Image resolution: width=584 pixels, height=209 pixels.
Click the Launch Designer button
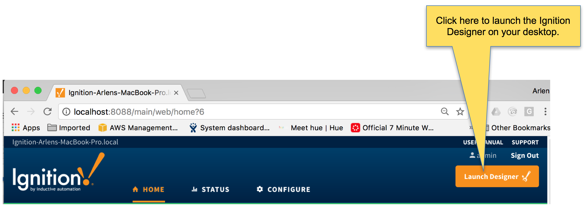pyautogui.click(x=497, y=176)
